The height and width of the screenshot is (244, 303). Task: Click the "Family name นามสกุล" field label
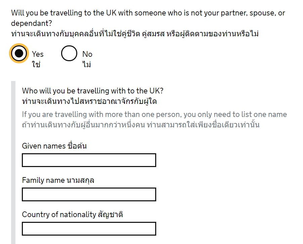[x=58, y=180]
